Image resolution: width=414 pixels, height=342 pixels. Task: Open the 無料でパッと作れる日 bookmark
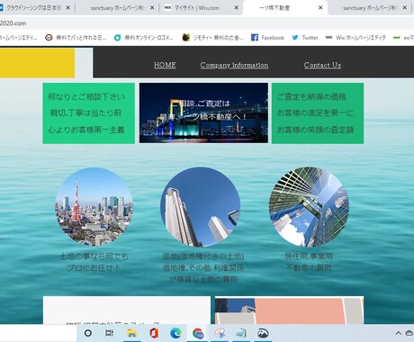pyautogui.click(x=76, y=38)
